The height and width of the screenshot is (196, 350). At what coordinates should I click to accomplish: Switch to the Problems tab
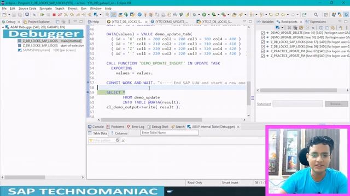(115, 127)
